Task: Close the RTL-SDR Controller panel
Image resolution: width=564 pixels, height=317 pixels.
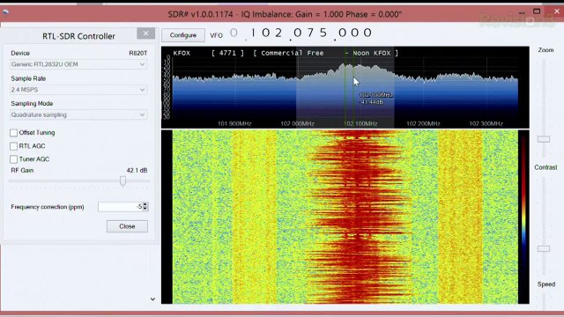Action: 145,33
